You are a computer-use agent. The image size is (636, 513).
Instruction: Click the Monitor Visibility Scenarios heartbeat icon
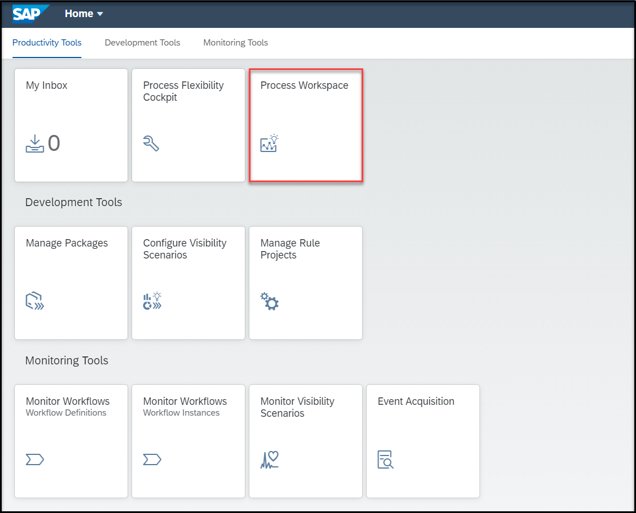coord(270,460)
